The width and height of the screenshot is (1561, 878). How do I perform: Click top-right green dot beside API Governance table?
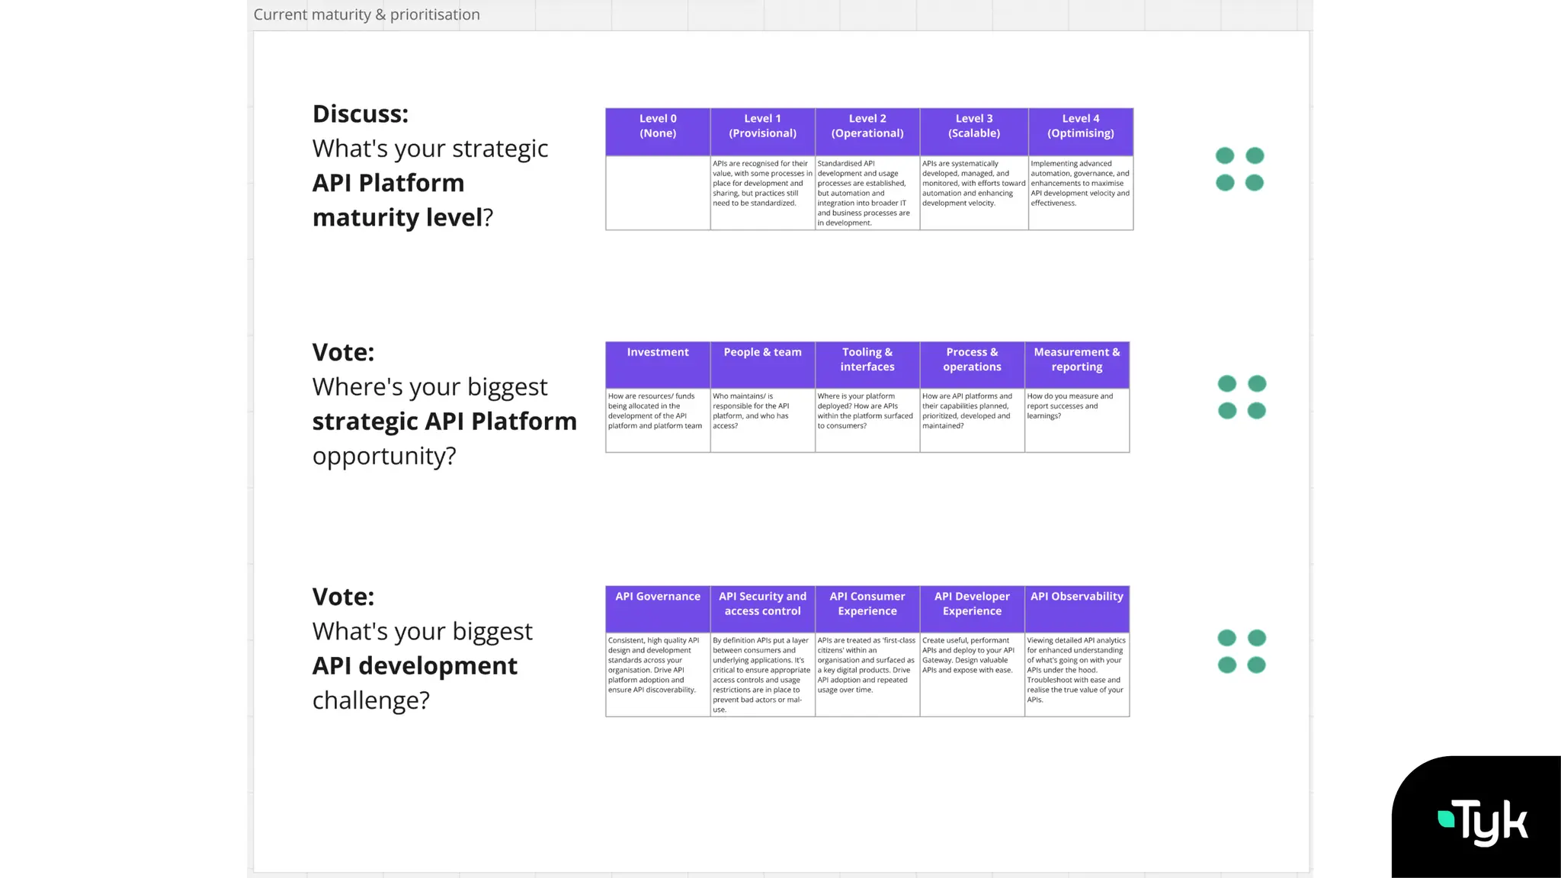(x=1257, y=638)
